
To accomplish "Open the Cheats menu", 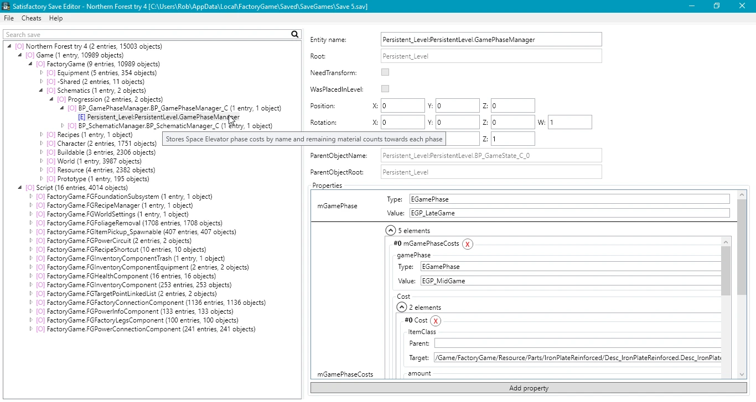I will (31, 18).
